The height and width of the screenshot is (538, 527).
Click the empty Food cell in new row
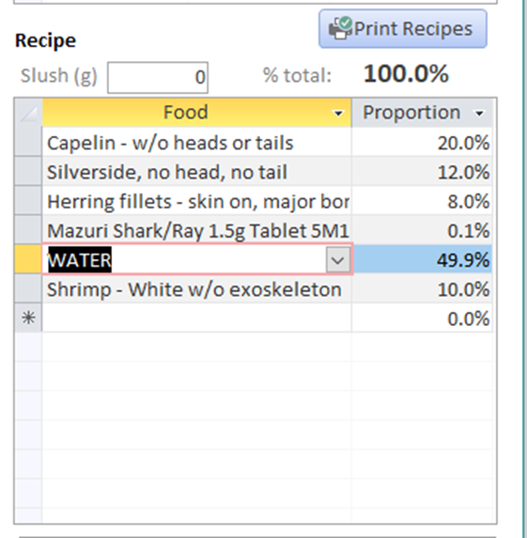coord(196,317)
